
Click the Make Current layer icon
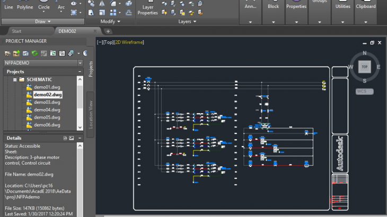200,4
